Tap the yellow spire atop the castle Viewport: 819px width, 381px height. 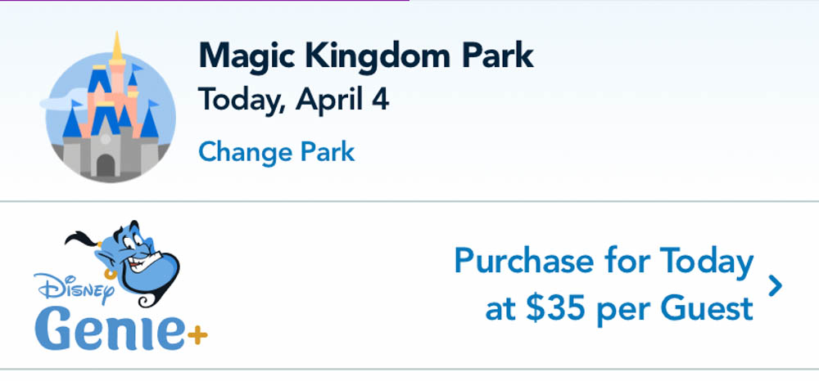(x=118, y=49)
